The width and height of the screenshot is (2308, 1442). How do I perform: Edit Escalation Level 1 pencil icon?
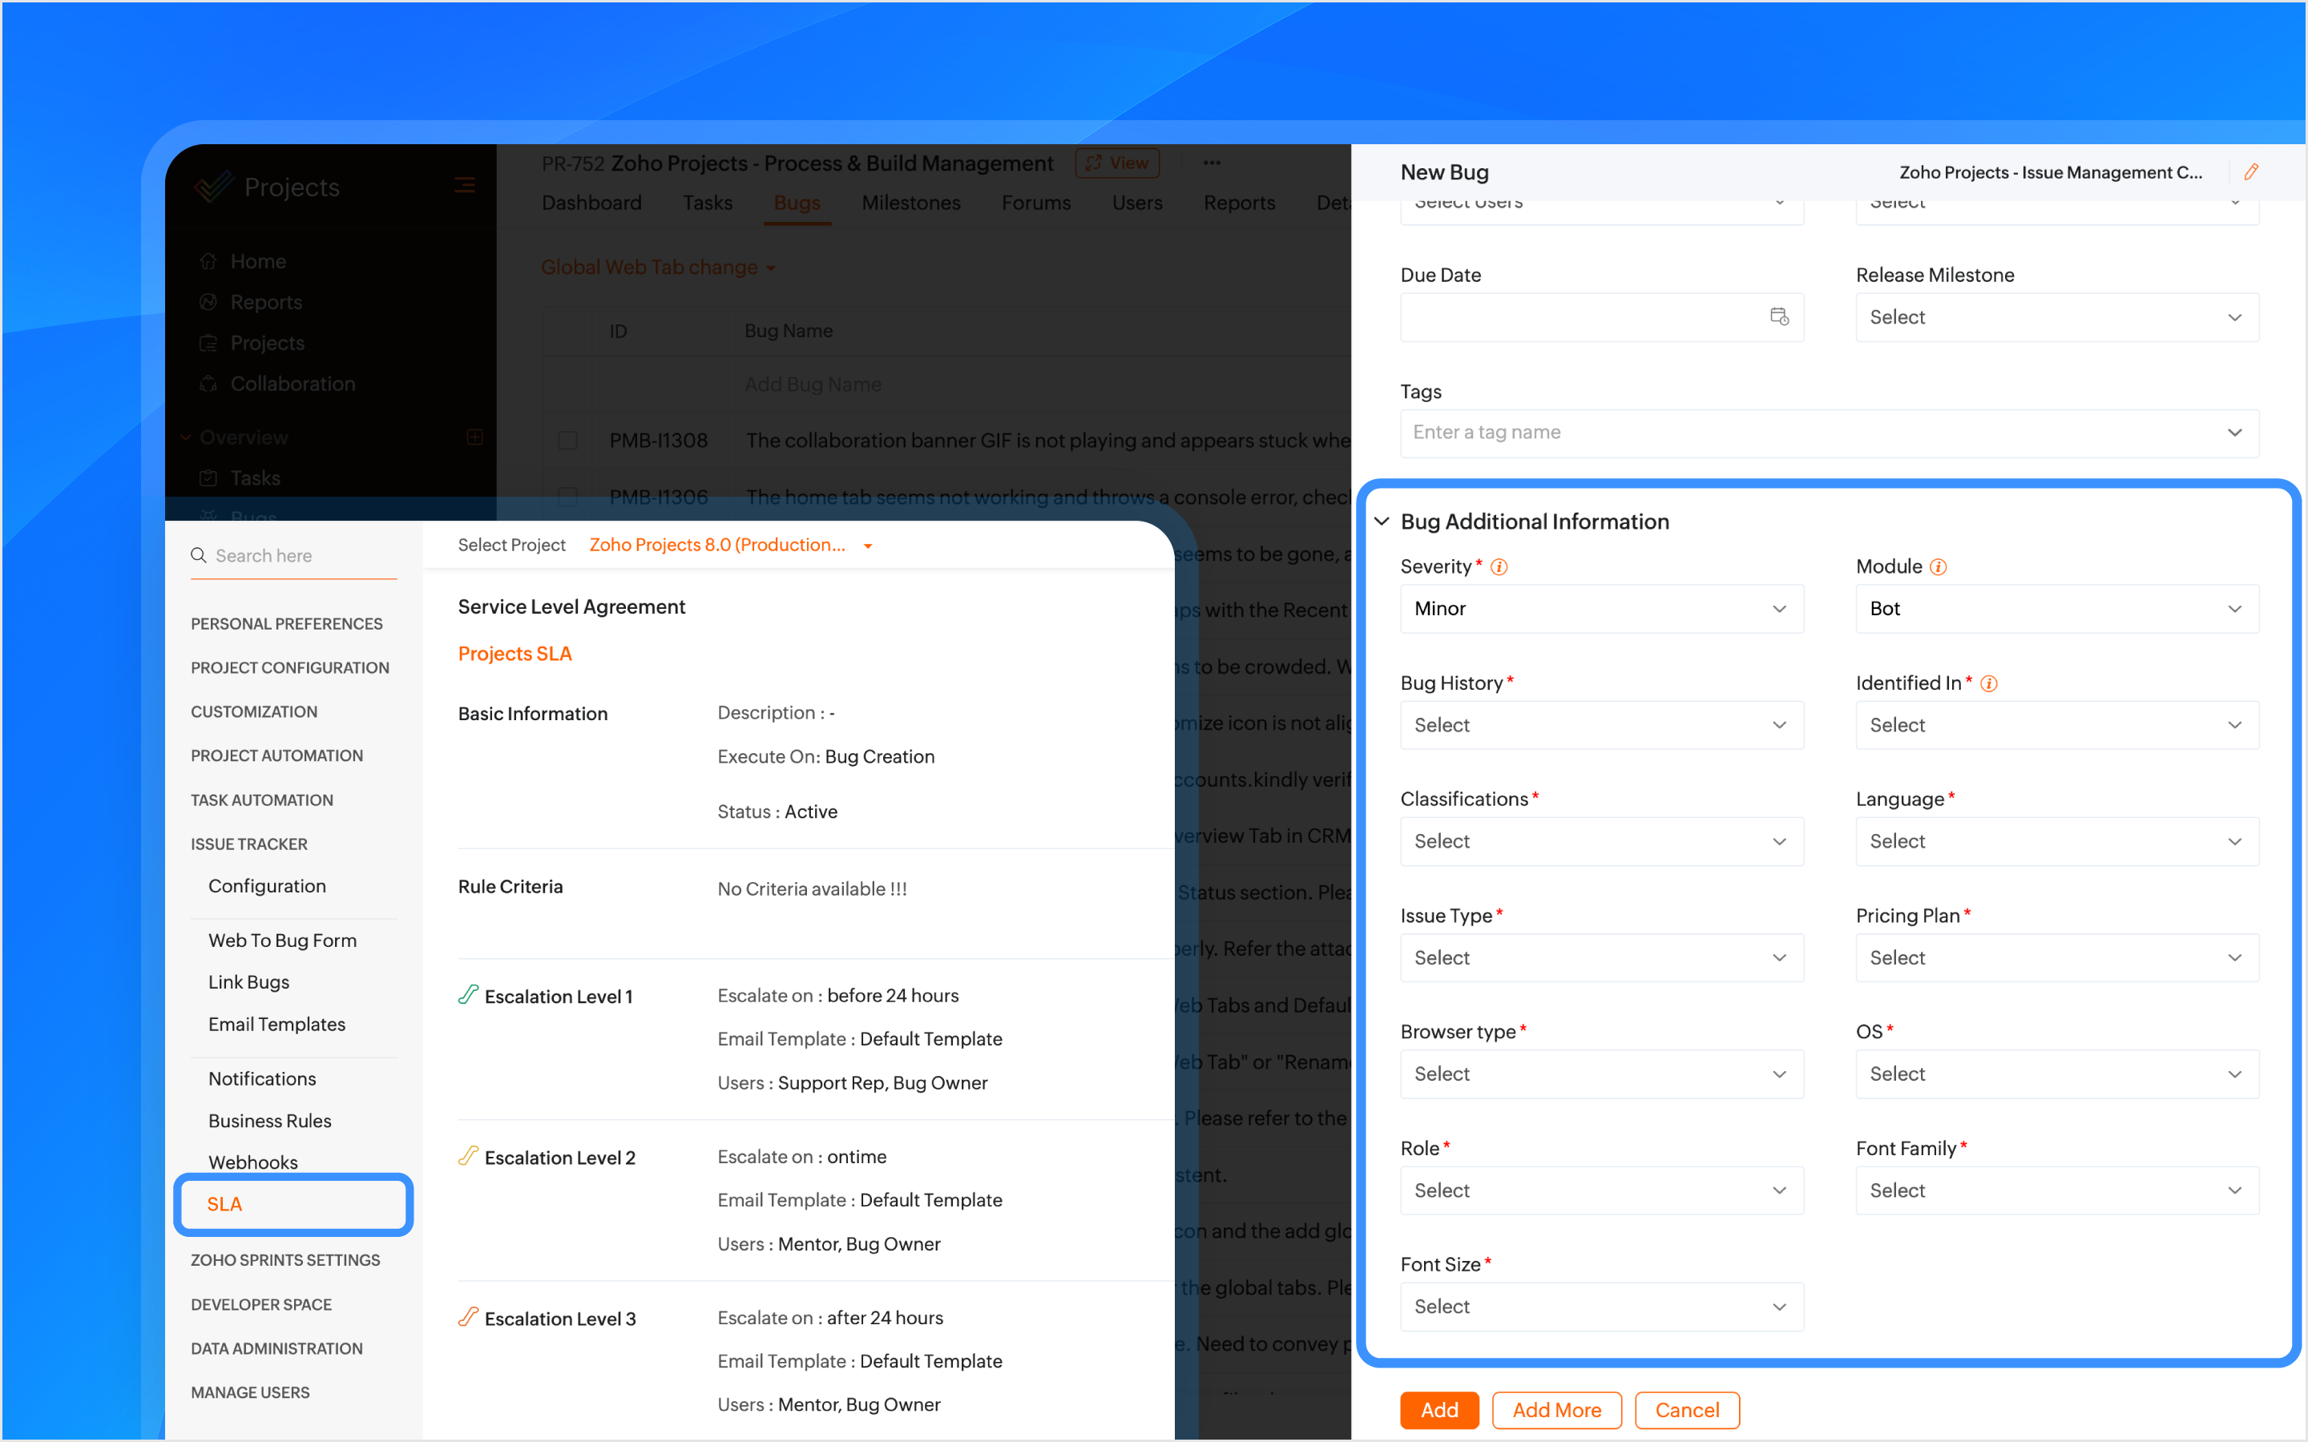[x=467, y=995]
